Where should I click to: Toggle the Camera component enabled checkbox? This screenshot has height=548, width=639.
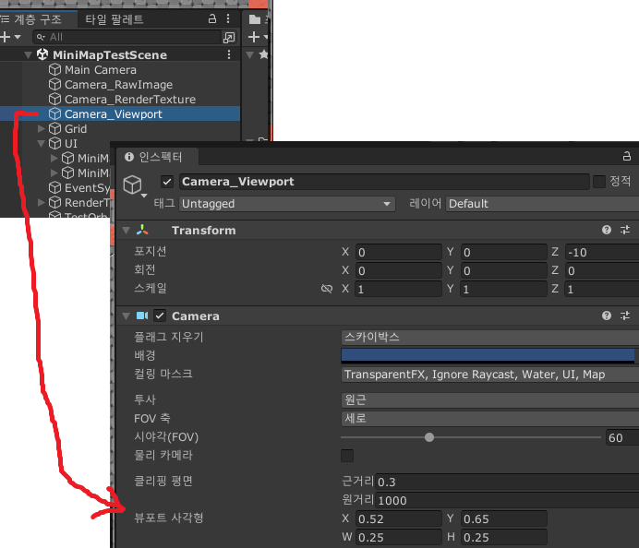click(x=160, y=316)
